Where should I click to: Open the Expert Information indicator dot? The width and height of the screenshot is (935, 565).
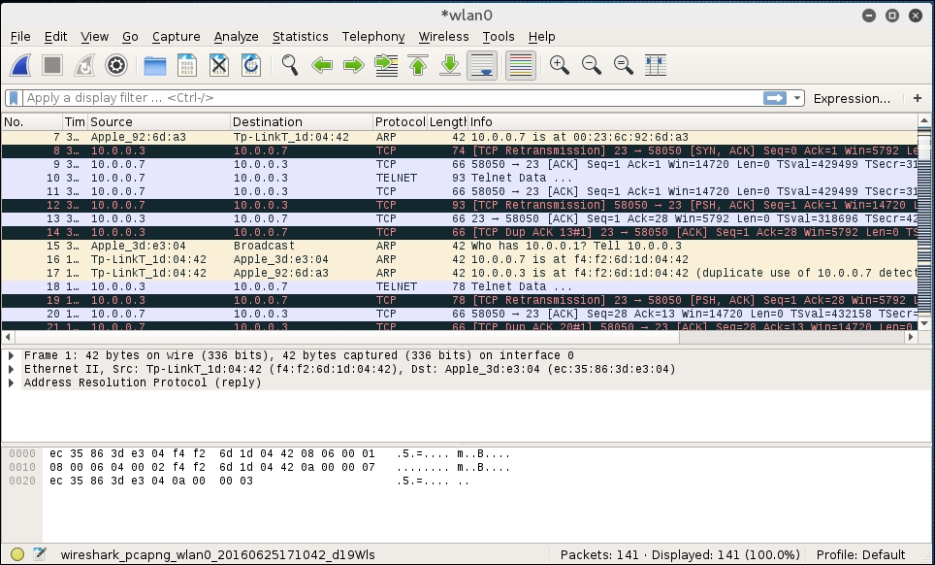point(16,553)
